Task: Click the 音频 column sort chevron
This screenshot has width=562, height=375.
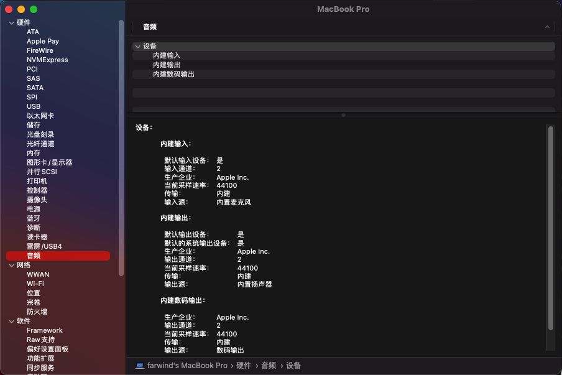Action: point(547,27)
